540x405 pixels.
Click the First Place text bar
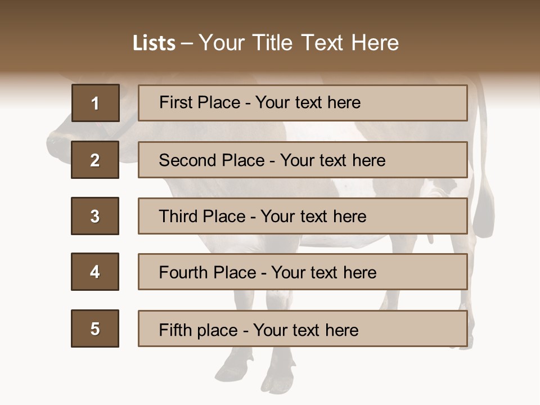click(303, 103)
